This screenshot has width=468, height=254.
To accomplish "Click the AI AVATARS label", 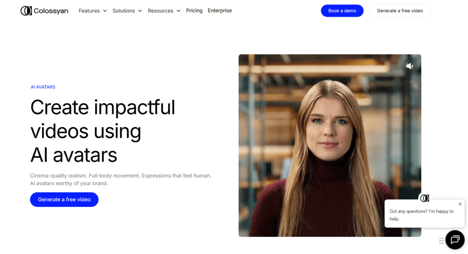I will coord(43,87).
